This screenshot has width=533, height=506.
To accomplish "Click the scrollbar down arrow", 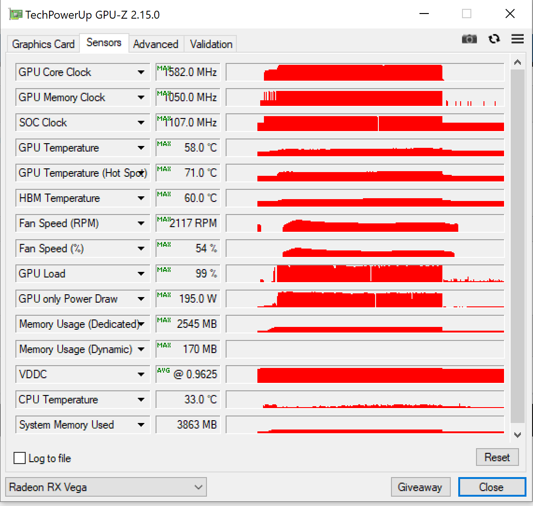I will pos(518,435).
